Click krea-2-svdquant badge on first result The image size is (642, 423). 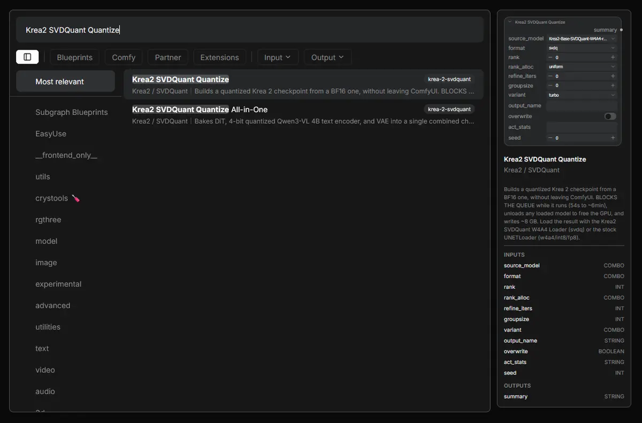tap(449, 79)
